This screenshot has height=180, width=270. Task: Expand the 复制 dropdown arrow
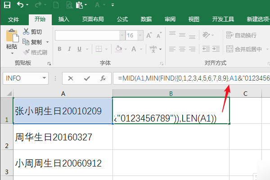[48, 42]
